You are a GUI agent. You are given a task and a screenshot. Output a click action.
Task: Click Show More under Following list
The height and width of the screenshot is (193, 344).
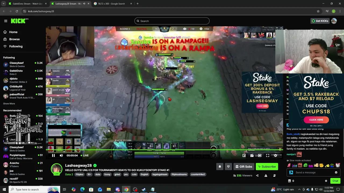(9, 103)
